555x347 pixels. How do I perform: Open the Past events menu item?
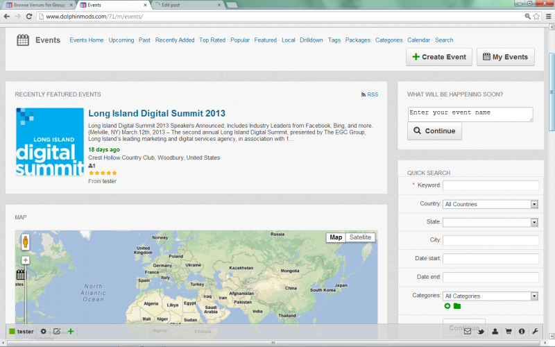pyautogui.click(x=144, y=40)
